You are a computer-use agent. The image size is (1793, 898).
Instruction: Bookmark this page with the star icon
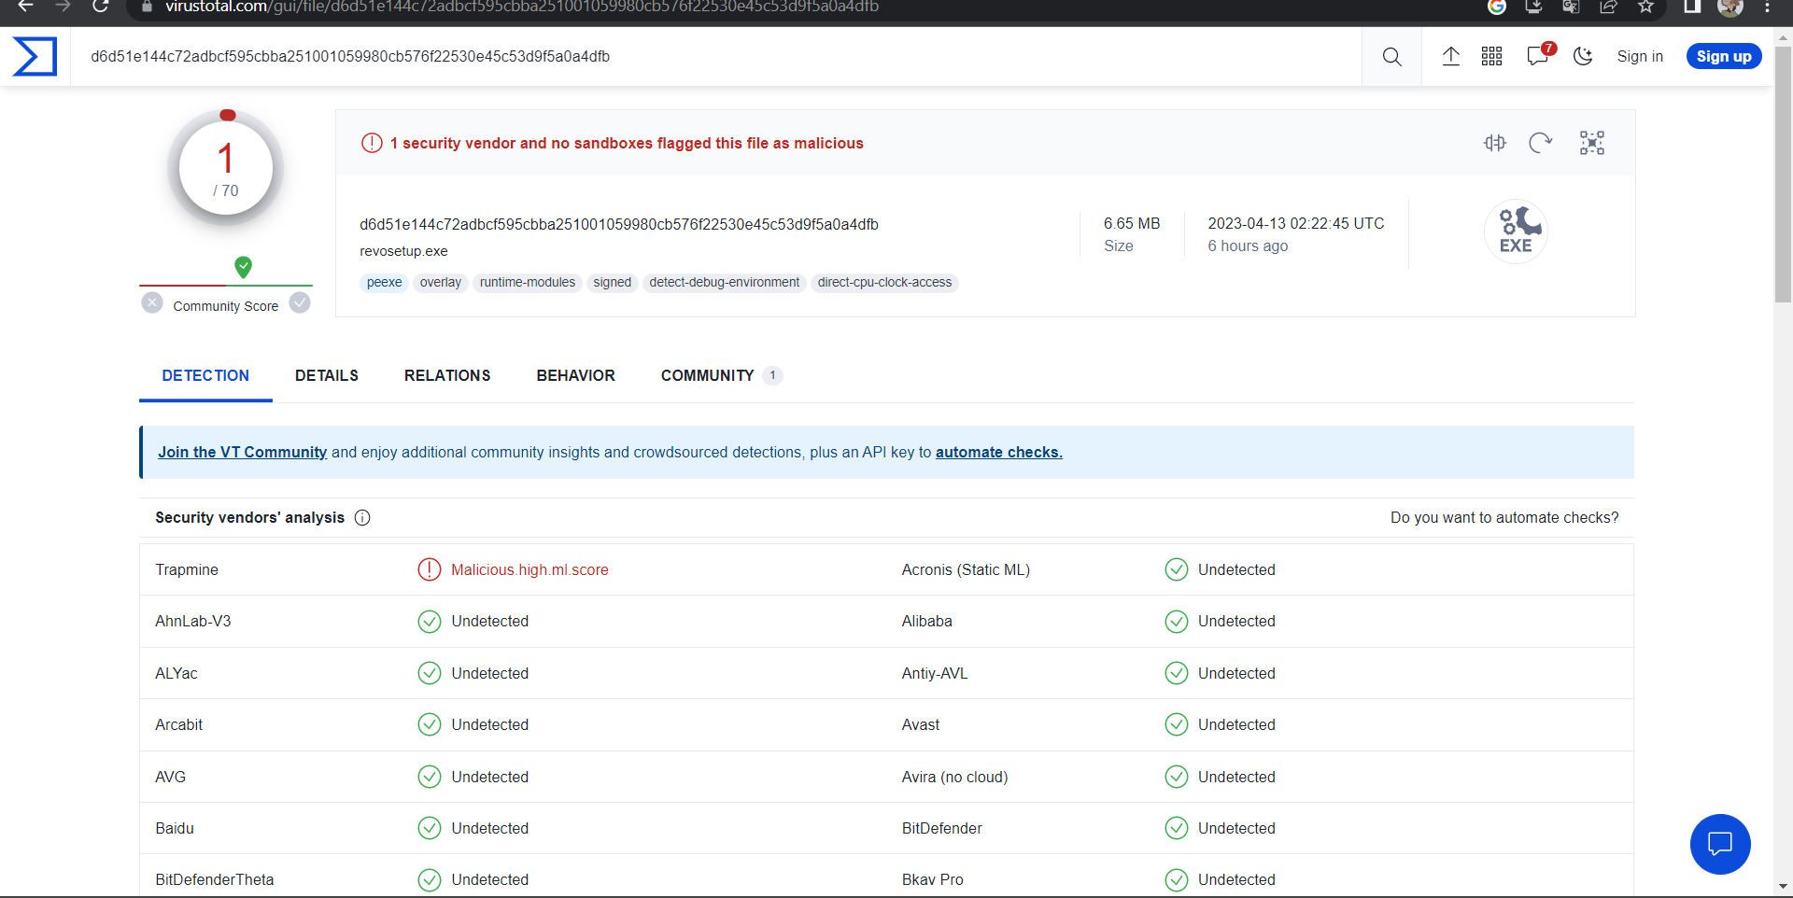pos(1646,7)
